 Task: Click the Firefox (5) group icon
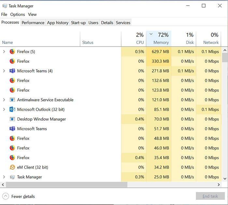click(12, 52)
